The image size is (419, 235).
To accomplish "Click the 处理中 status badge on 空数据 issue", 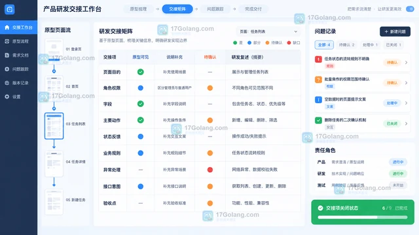I will 392,103.
